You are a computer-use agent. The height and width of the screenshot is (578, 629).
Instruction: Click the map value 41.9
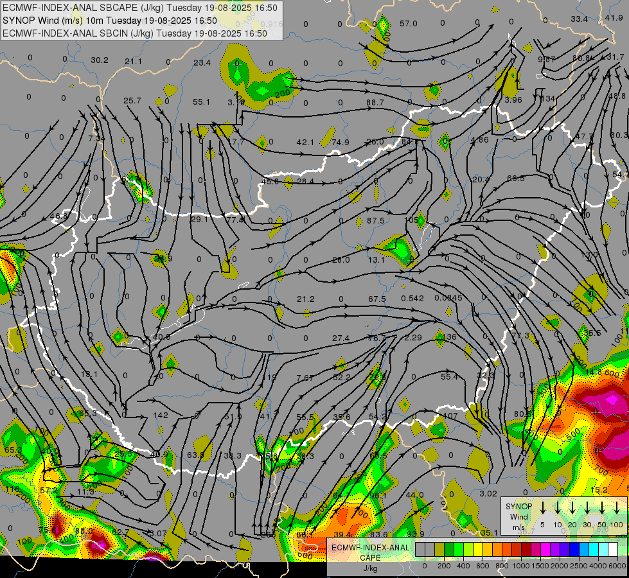click(614, 17)
